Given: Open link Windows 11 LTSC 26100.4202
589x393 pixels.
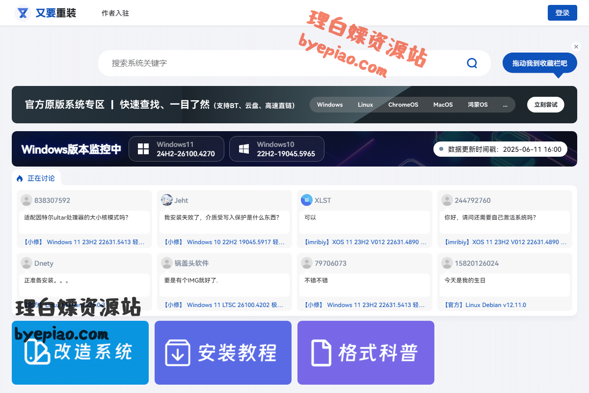Looking at the screenshot, I should tap(224, 305).
